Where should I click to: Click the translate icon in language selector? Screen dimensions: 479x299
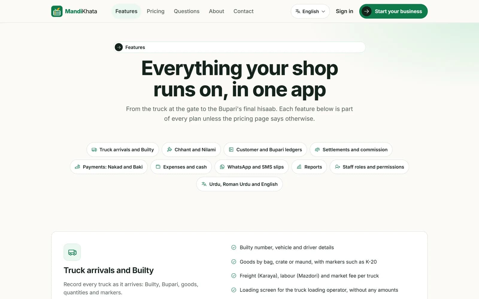(x=298, y=11)
